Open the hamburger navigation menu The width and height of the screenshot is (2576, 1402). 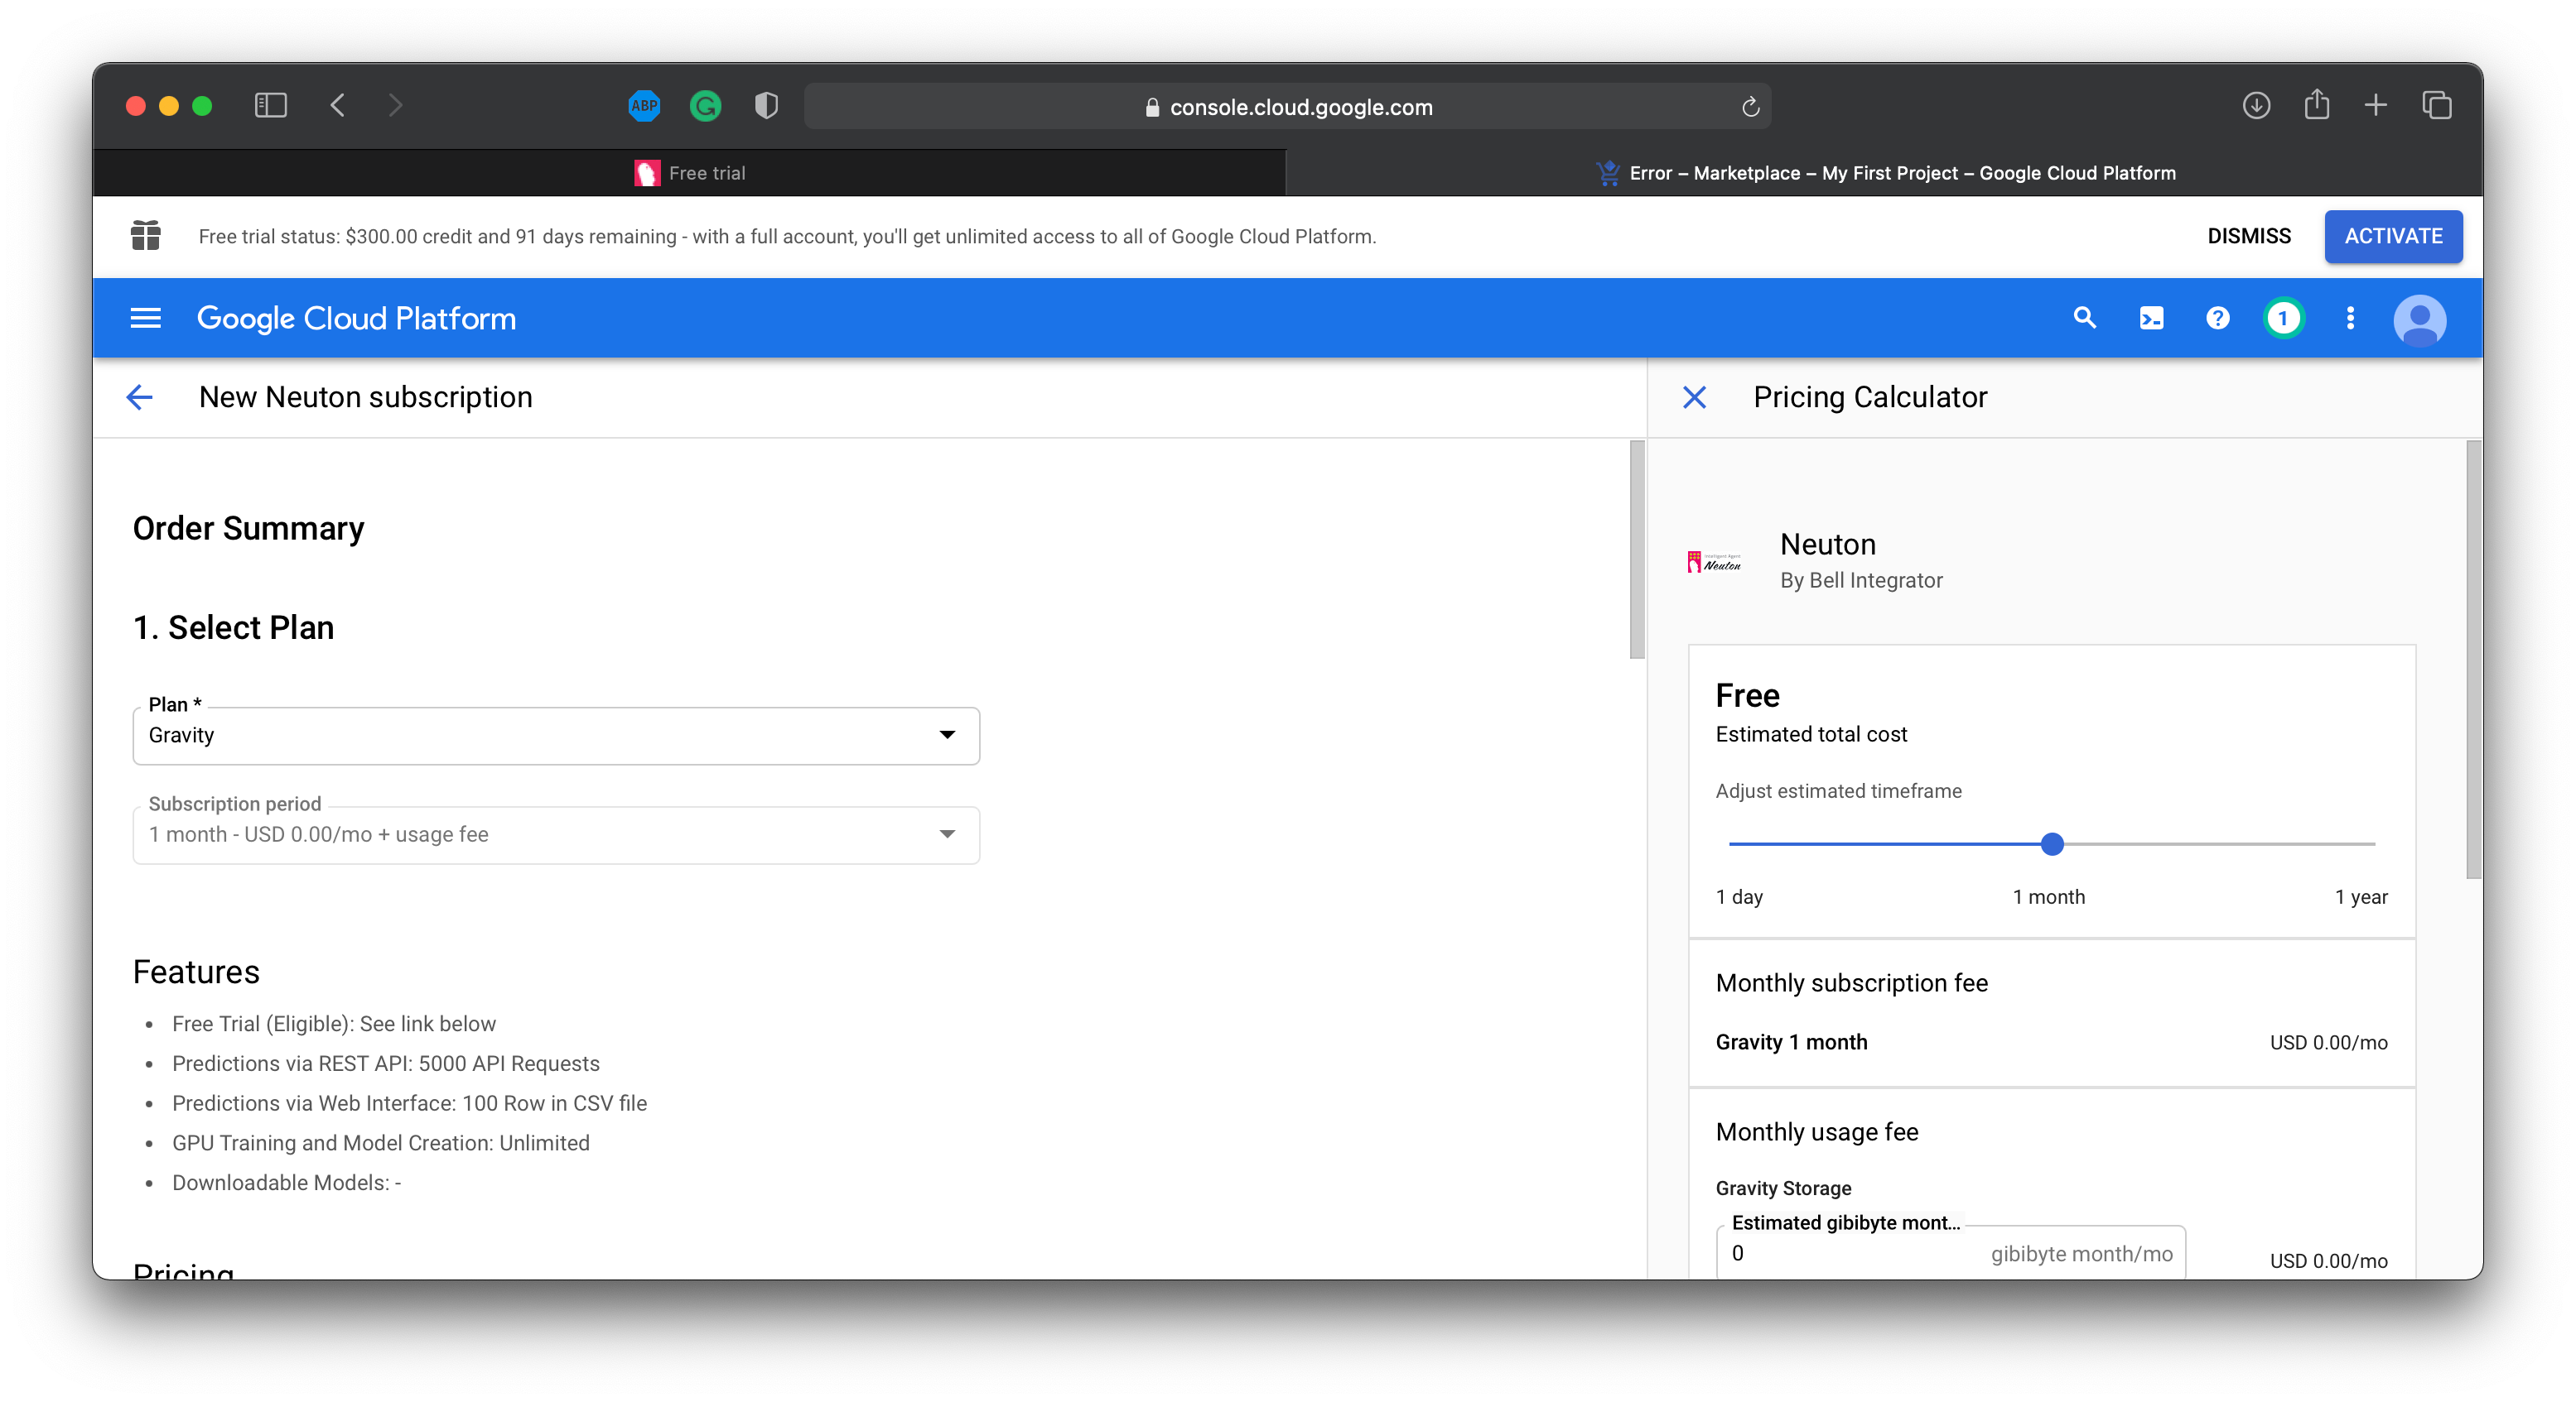point(145,318)
